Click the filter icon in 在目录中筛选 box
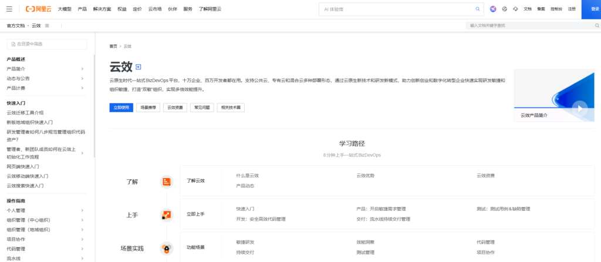This screenshot has height=262, width=601. pos(13,44)
